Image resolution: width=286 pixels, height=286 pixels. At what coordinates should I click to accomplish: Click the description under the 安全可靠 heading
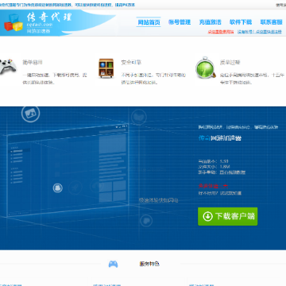(153, 79)
